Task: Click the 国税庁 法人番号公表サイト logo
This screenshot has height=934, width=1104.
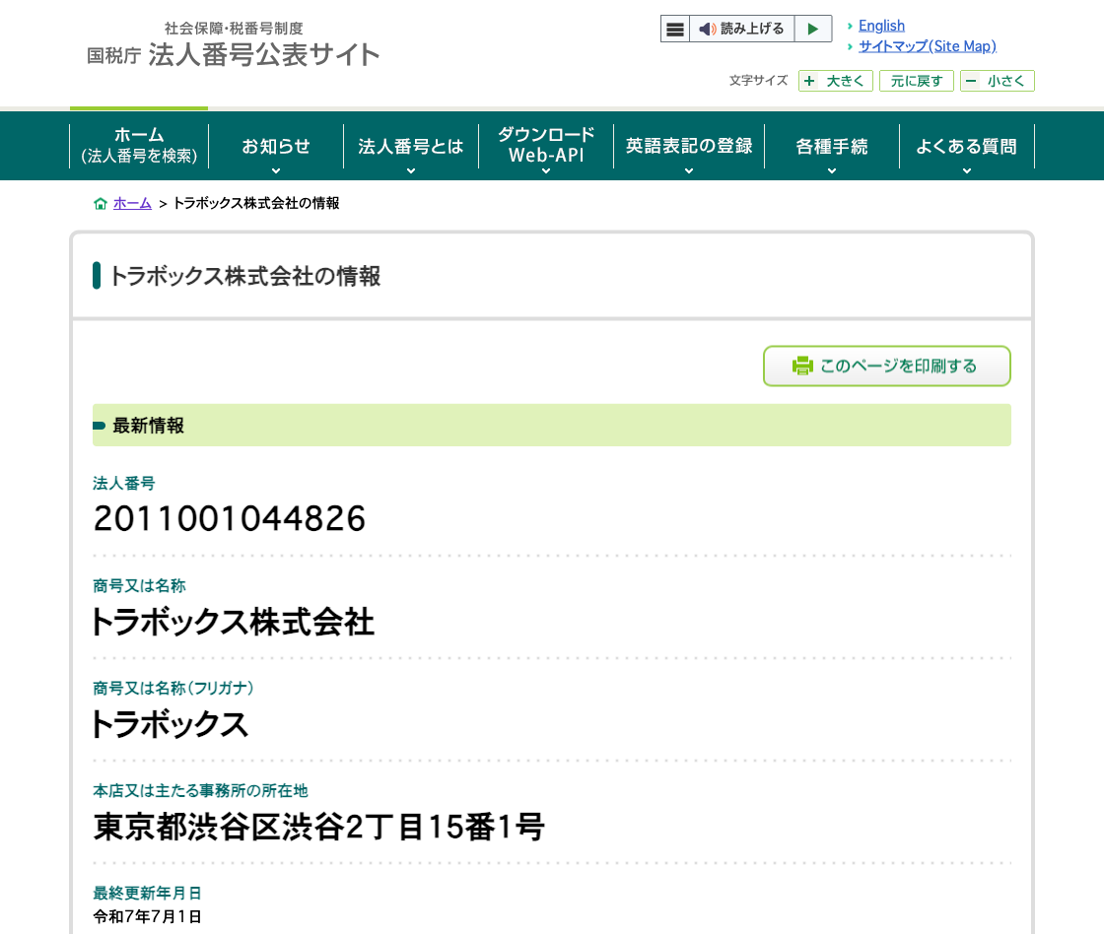Action: (233, 46)
